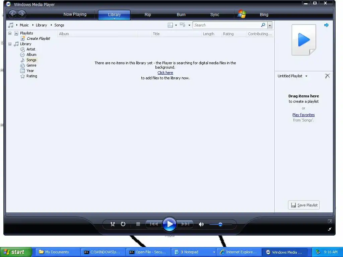Open the view options dropdown arrow
Screen dimensions: 343x257
(x=189, y=25)
